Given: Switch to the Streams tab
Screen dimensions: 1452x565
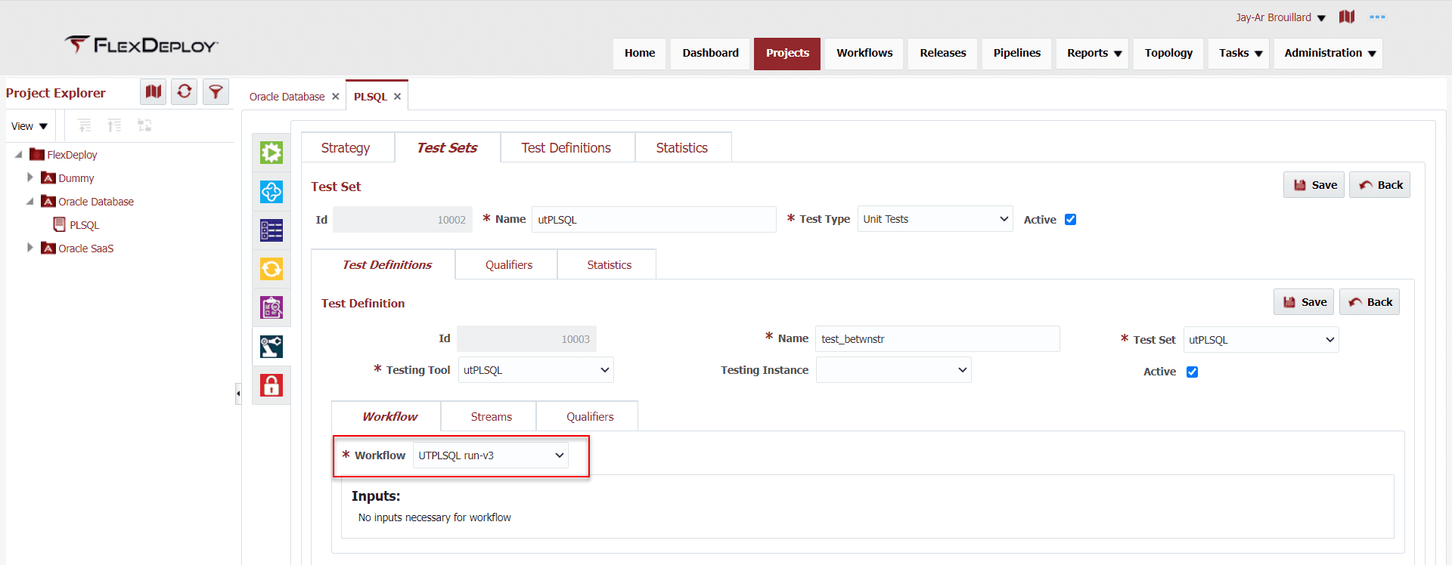Looking at the screenshot, I should pyautogui.click(x=489, y=417).
